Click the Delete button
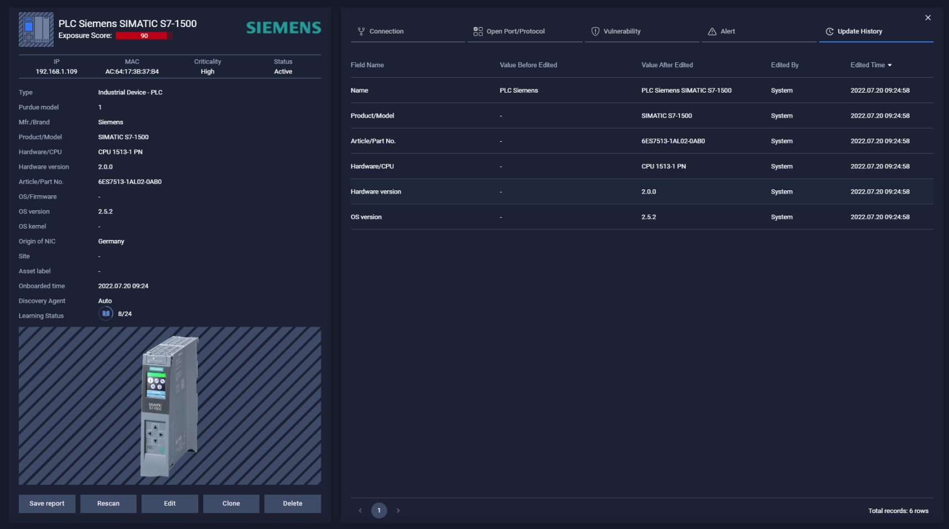The image size is (949, 529). [x=293, y=504]
